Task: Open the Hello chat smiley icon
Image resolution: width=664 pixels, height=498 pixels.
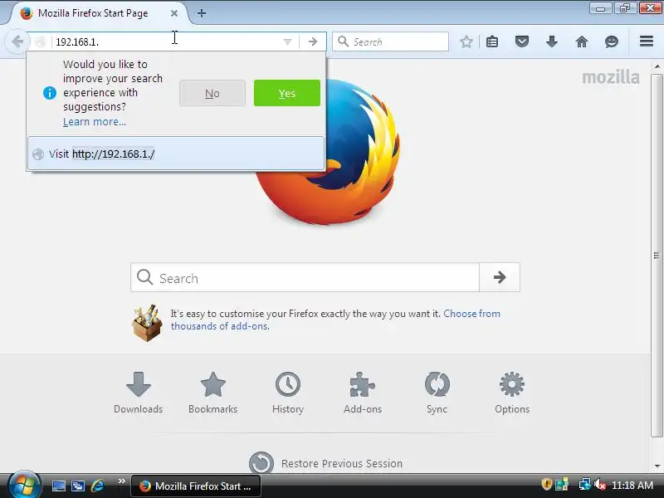Action: click(x=612, y=41)
